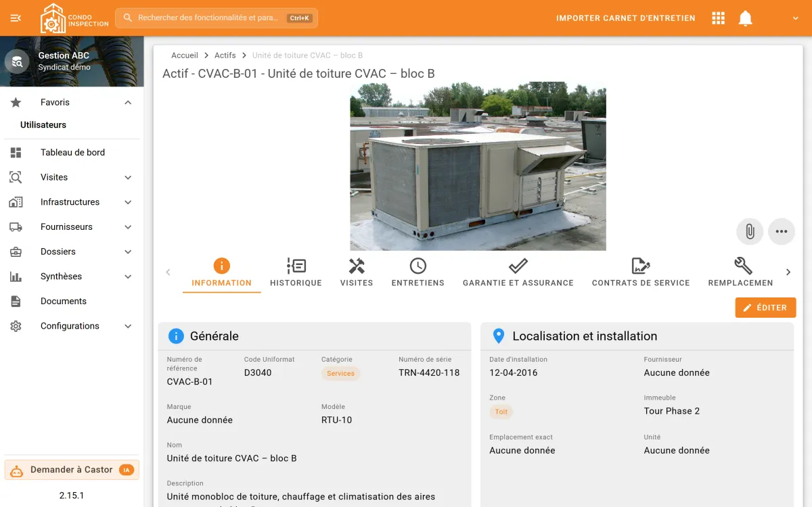Image resolution: width=812 pixels, height=507 pixels.
Task: Click serial number TRN-4420-118
Action: coord(429,372)
